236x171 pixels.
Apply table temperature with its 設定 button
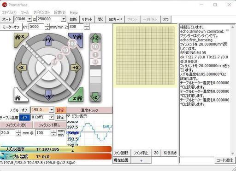pyautogui.click(x=60, y=118)
